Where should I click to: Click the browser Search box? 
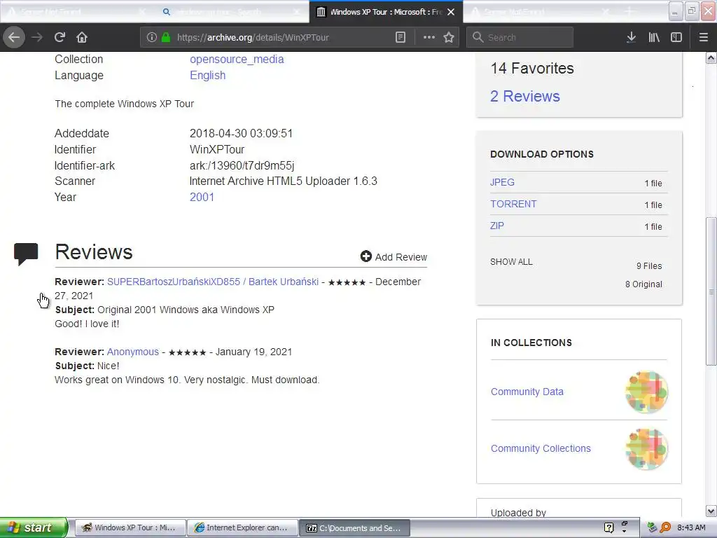pos(520,37)
